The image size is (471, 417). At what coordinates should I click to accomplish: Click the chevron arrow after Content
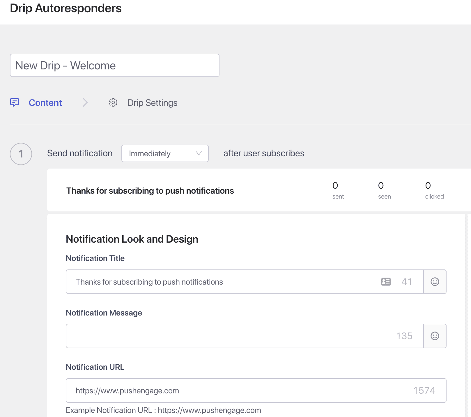coord(85,103)
